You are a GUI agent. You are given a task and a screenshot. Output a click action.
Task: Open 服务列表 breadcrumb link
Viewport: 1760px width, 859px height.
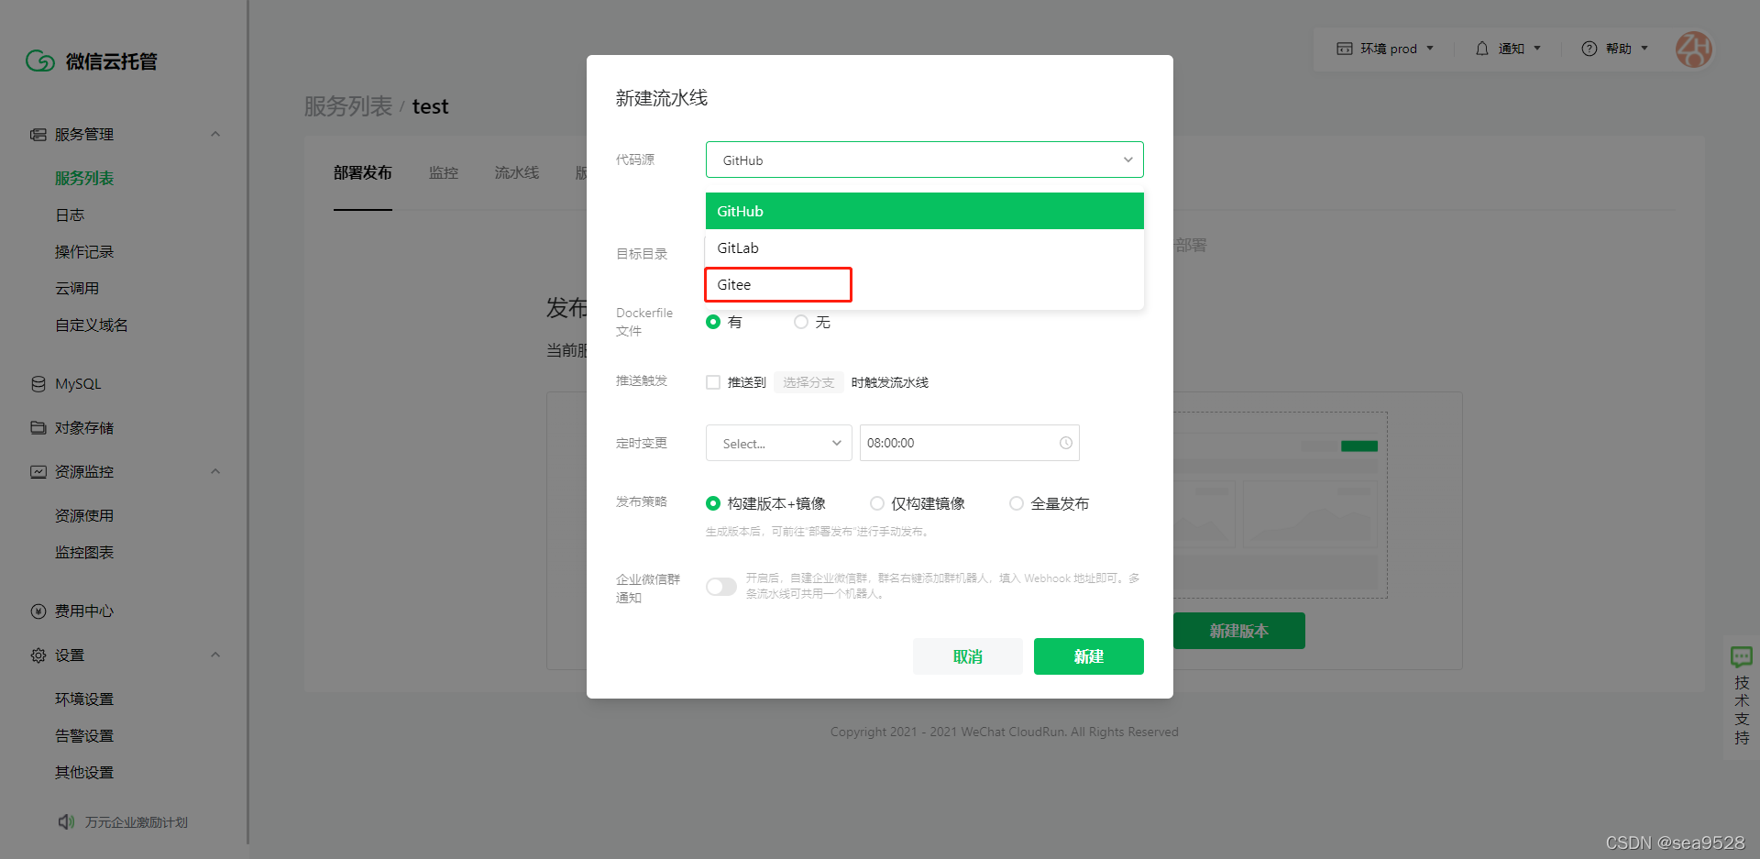[348, 106]
